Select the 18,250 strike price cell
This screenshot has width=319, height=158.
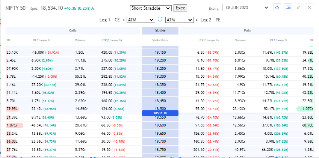tap(160, 68)
